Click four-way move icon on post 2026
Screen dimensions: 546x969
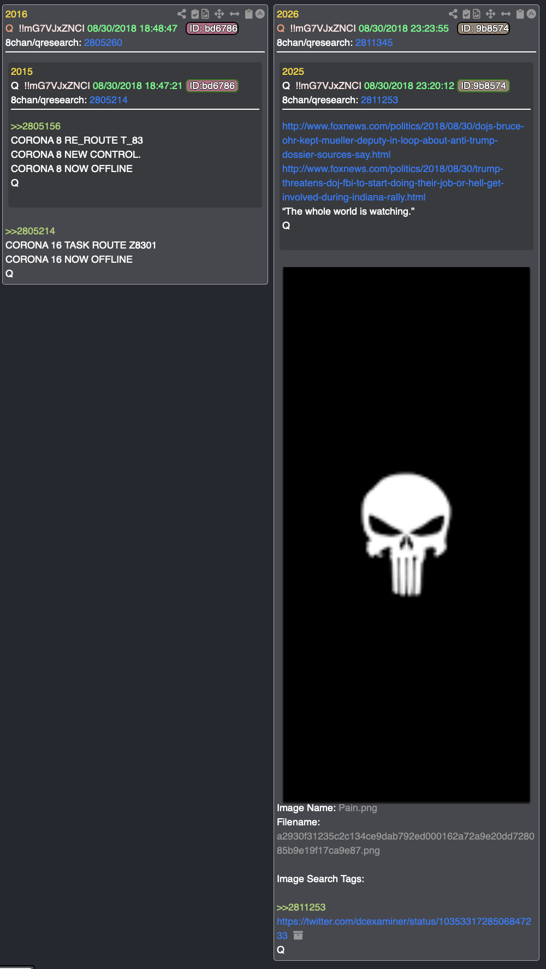[x=491, y=14]
